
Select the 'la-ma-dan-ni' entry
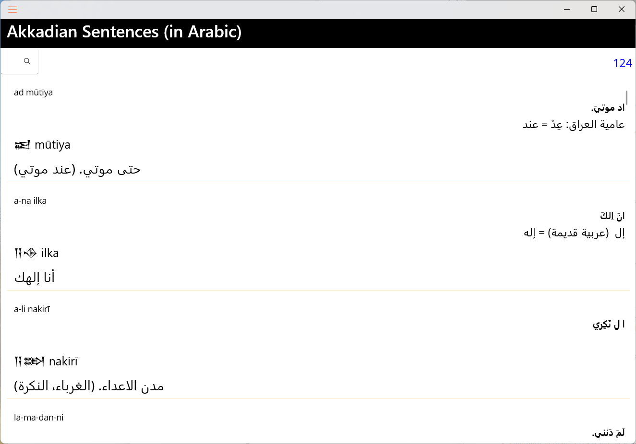38,418
